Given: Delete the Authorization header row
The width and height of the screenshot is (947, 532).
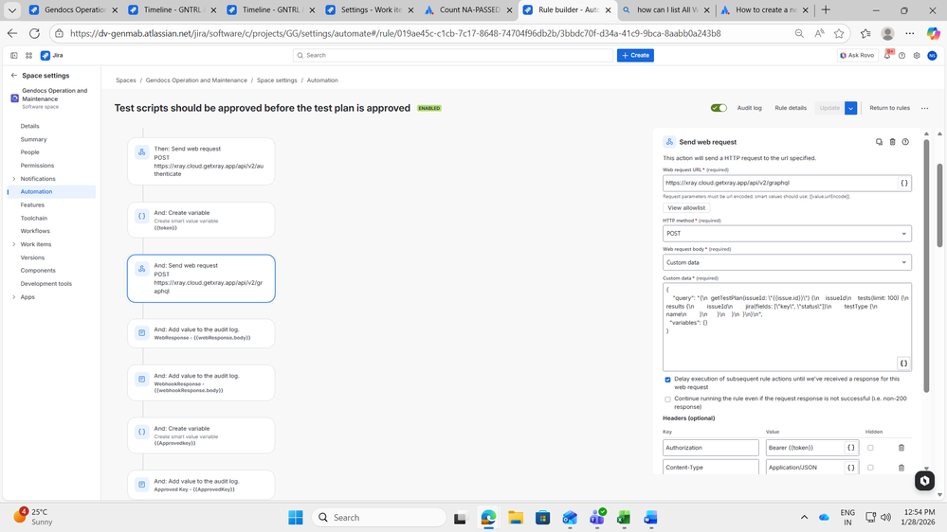Looking at the screenshot, I should (x=901, y=448).
